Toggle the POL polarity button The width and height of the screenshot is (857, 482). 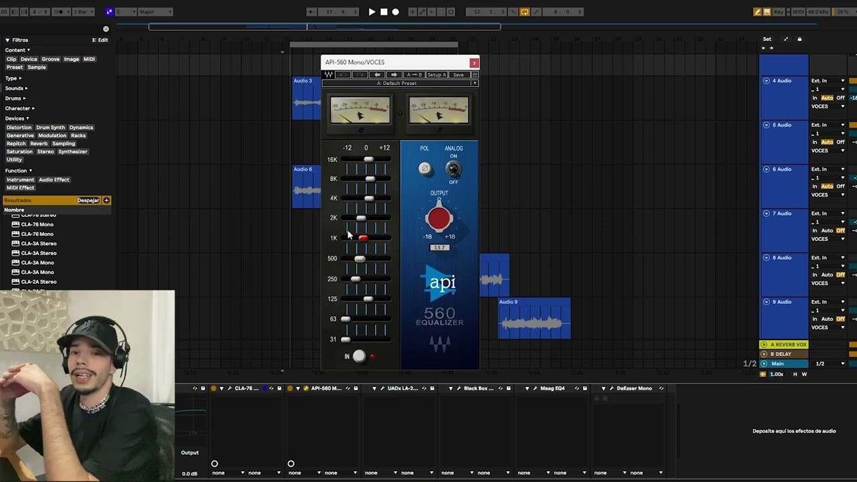[424, 169]
